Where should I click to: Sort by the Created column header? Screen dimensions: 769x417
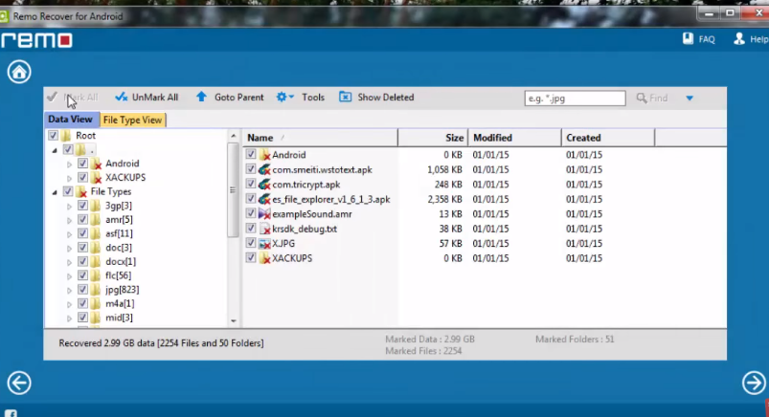point(608,138)
